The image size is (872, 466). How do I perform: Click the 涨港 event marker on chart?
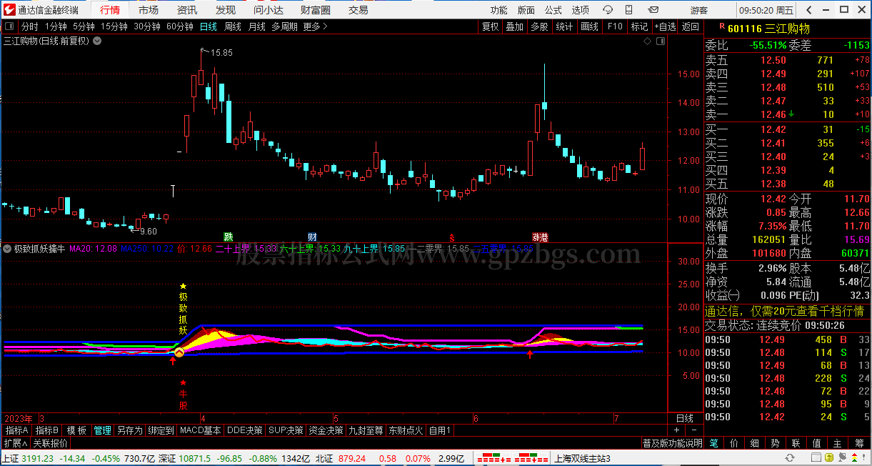[539, 237]
